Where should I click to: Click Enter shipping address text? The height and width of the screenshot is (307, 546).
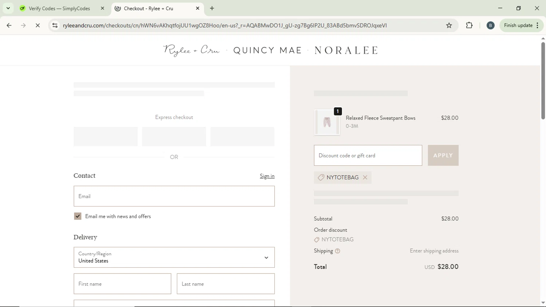click(434, 251)
